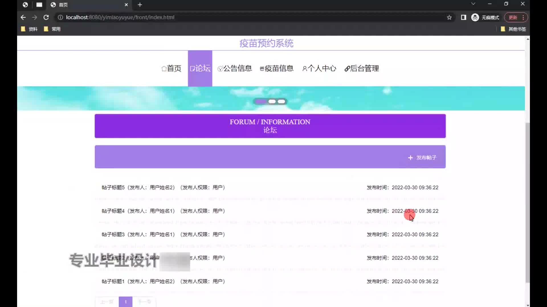This screenshot has height=307, width=547.
Task: Expand tab search chevron in title bar
Action: click(473, 4)
